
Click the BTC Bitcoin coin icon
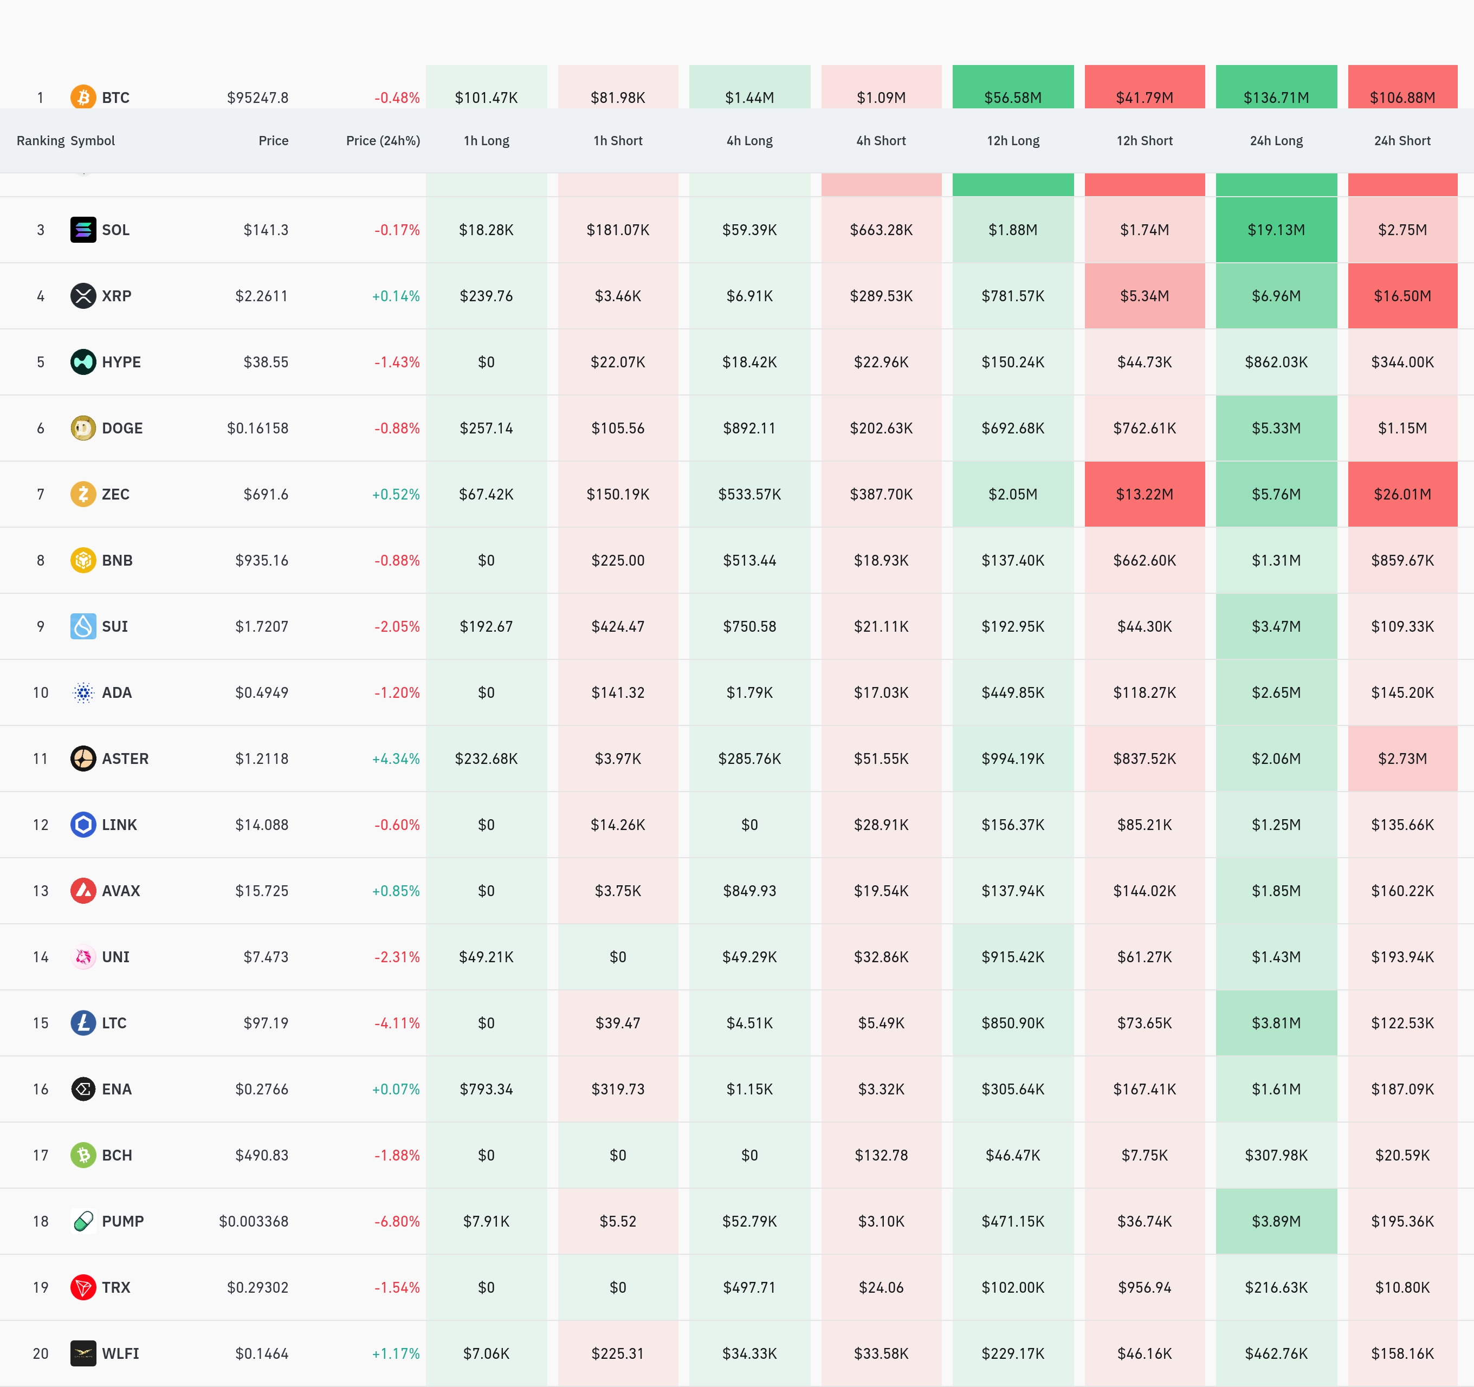[x=83, y=97]
